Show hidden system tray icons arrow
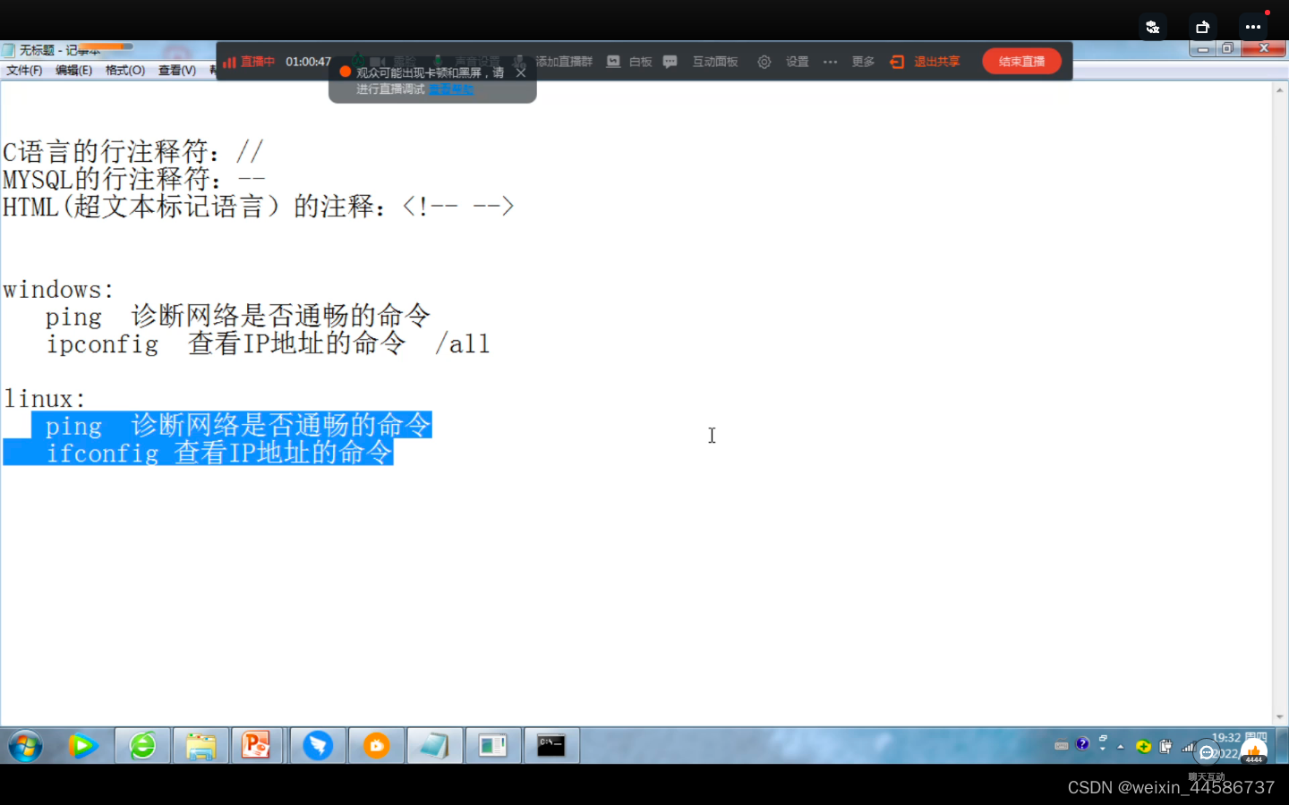The height and width of the screenshot is (805, 1289). 1121,746
